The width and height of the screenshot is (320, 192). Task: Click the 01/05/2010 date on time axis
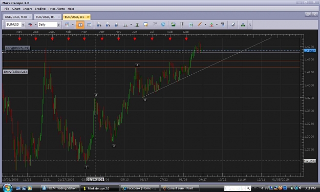coord(281,180)
